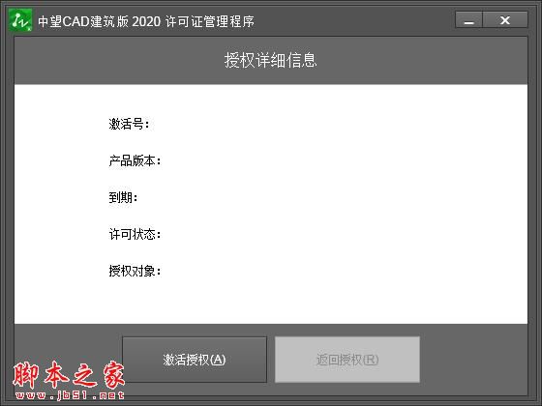Image resolution: width=542 pixels, height=406 pixels.
Task: Click the greyed-out 返回授权(R) button
Action: (x=347, y=360)
